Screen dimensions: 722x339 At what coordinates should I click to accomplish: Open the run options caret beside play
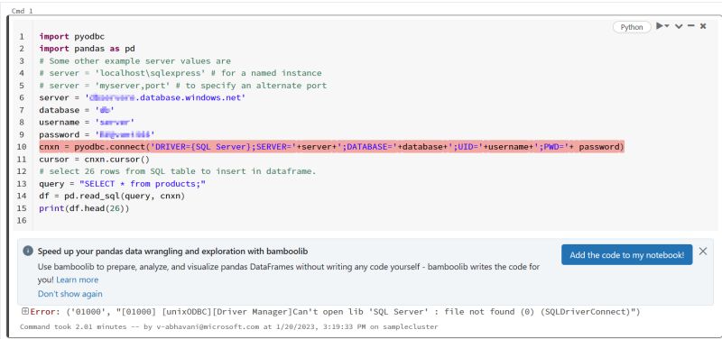tap(667, 26)
